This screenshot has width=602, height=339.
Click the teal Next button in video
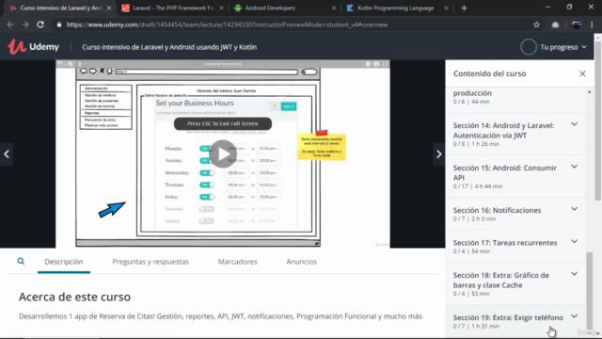point(289,106)
